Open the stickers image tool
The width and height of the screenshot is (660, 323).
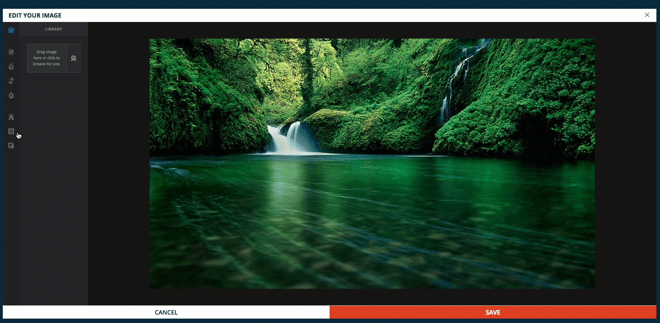point(11,131)
